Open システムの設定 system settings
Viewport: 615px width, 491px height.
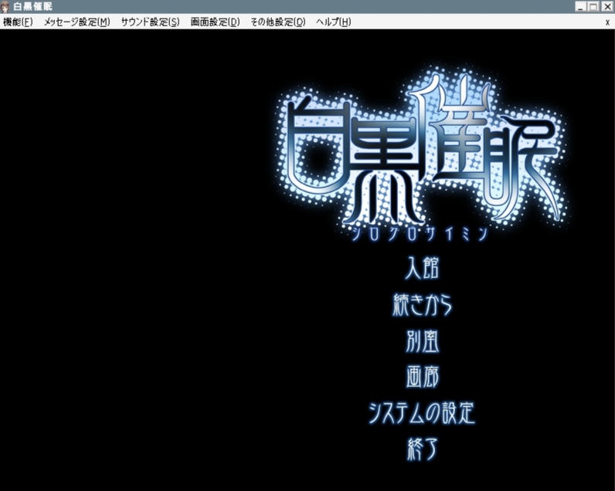tap(422, 413)
